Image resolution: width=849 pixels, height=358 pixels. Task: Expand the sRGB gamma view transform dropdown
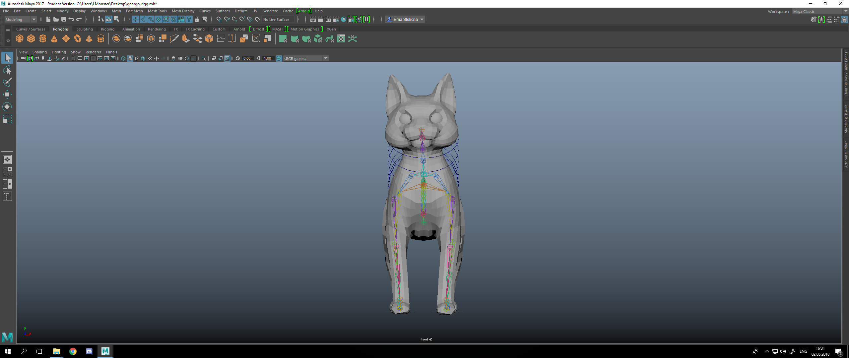[x=326, y=59]
